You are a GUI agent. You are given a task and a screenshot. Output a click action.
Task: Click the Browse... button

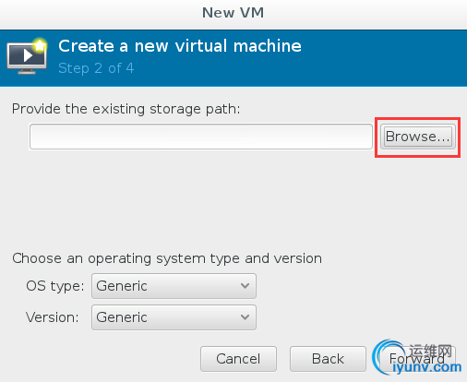point(418,137)
